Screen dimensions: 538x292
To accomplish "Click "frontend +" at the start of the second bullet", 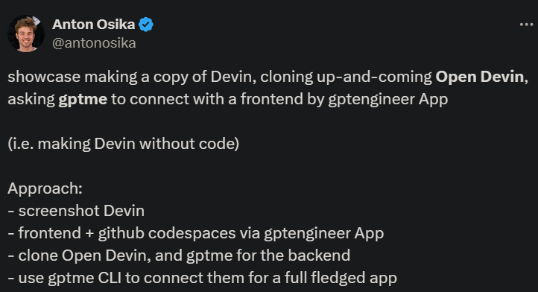I will tap(57, 233).
